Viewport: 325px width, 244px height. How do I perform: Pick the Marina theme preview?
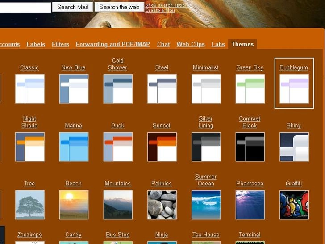[74, 147]
